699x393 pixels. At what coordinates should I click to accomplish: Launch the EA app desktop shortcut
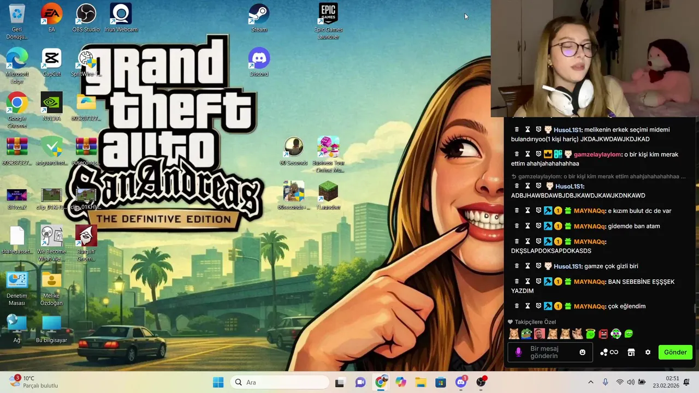click(51, 18)
